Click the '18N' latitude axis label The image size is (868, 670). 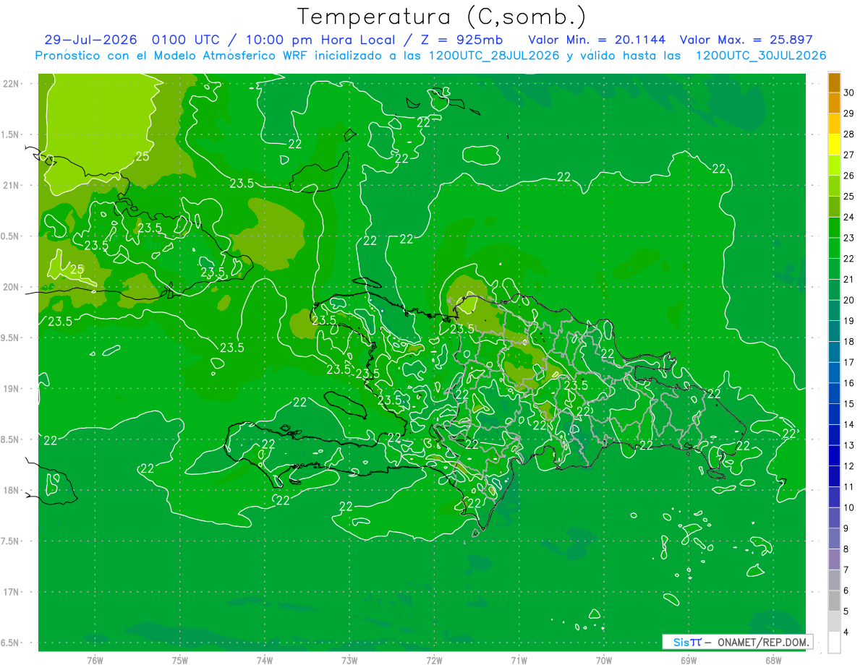pos(12,490)
